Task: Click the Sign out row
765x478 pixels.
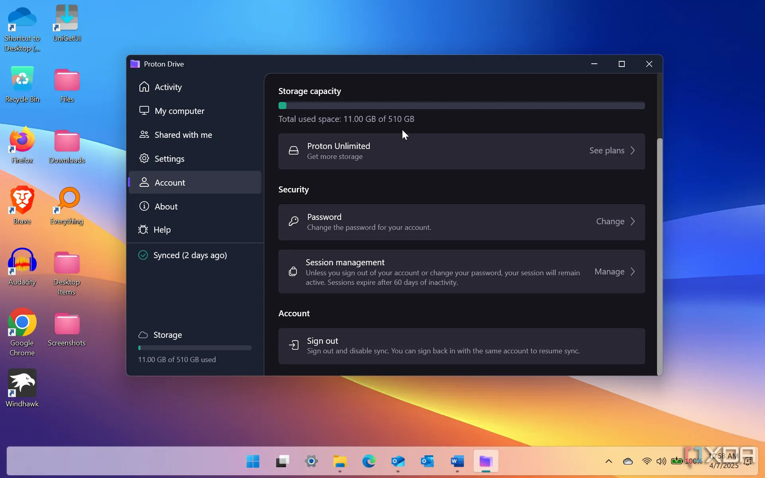Action: [x=461, y=346]
